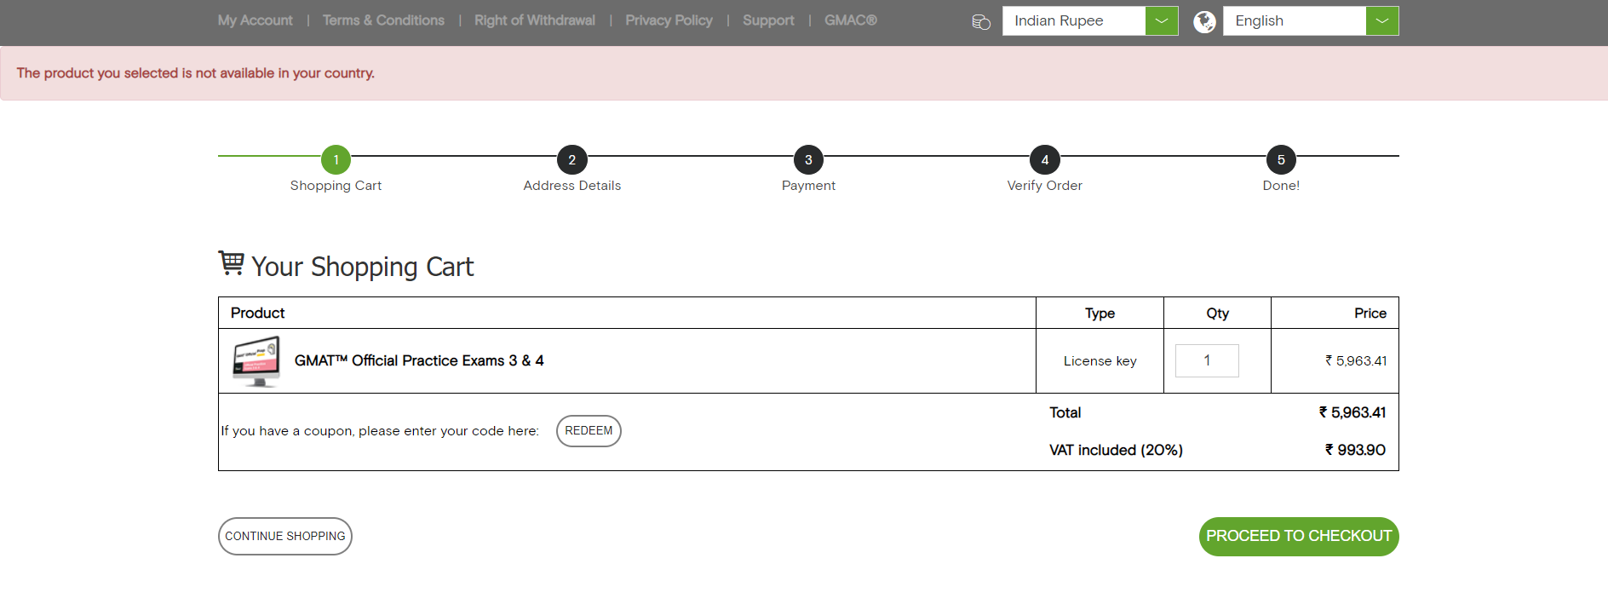Open the Privacy Policy link

coord(669,20)
